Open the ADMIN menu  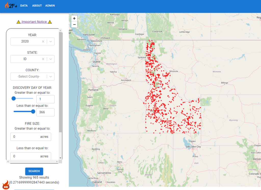(x=50, y=6)
